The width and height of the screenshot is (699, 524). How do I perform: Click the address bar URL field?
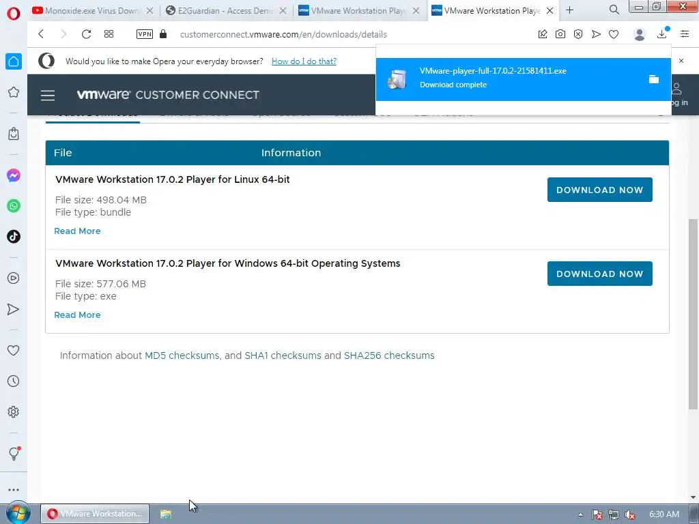coord(283,34)
